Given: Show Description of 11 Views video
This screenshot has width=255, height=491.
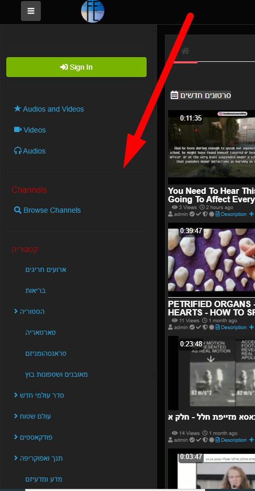Looking at the screenshot, I should [x=234, y=327].
